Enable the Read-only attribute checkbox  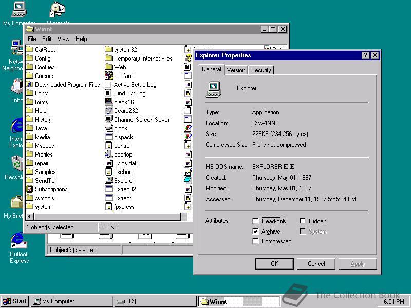tap(255, 221)
